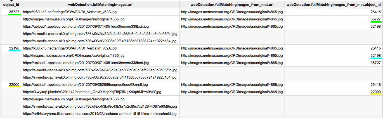Viewport: 383px width, 118px height.
Task: Click the fullMatchingImages_from_met.object_id column header
Action: [334, 5]
